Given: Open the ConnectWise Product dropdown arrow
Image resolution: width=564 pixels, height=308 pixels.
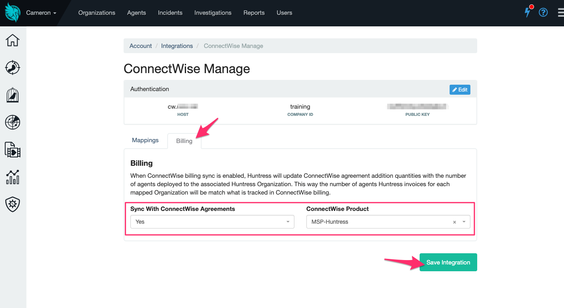Looking at the screenshot, I should (464, 222).
